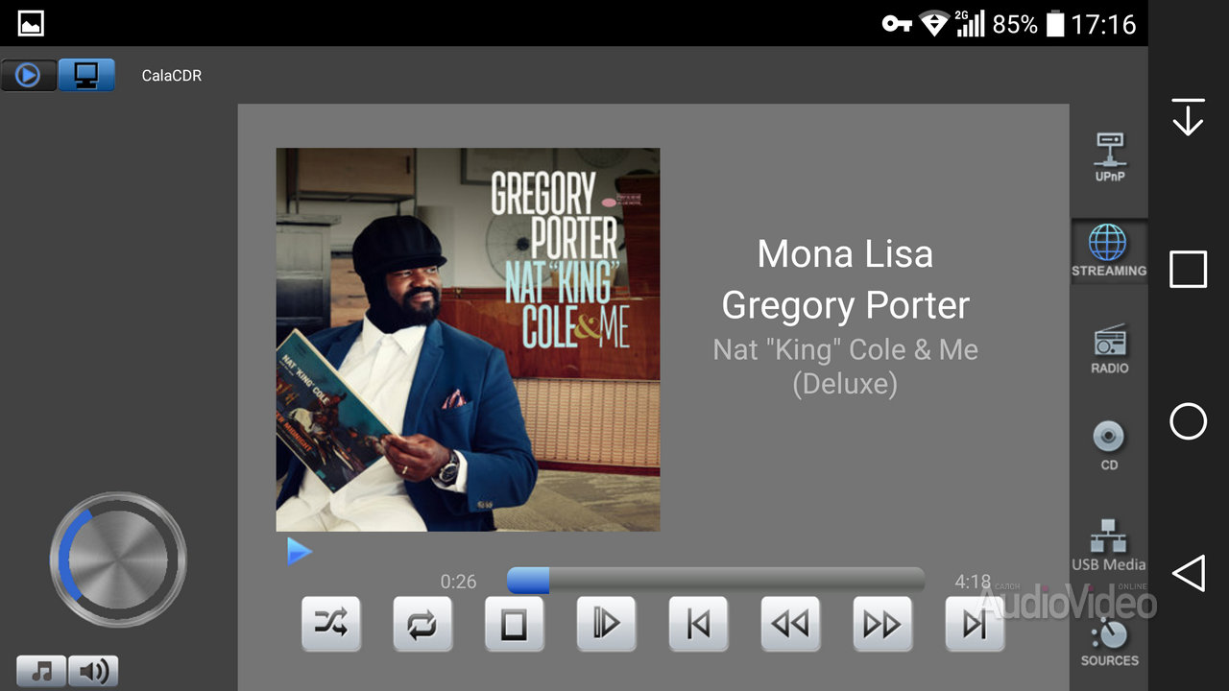
Task: Tap the CalaCDR device name
Action: tap(172, 76)
